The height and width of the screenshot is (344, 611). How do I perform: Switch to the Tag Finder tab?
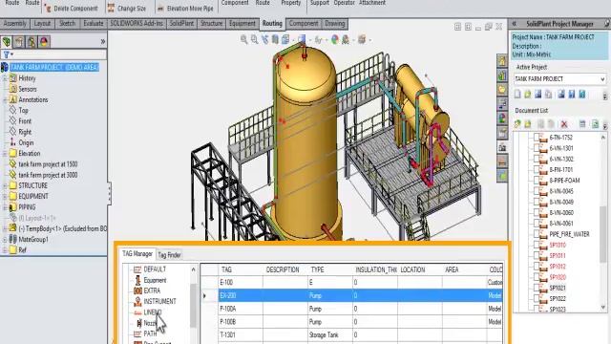coord(169,255)
